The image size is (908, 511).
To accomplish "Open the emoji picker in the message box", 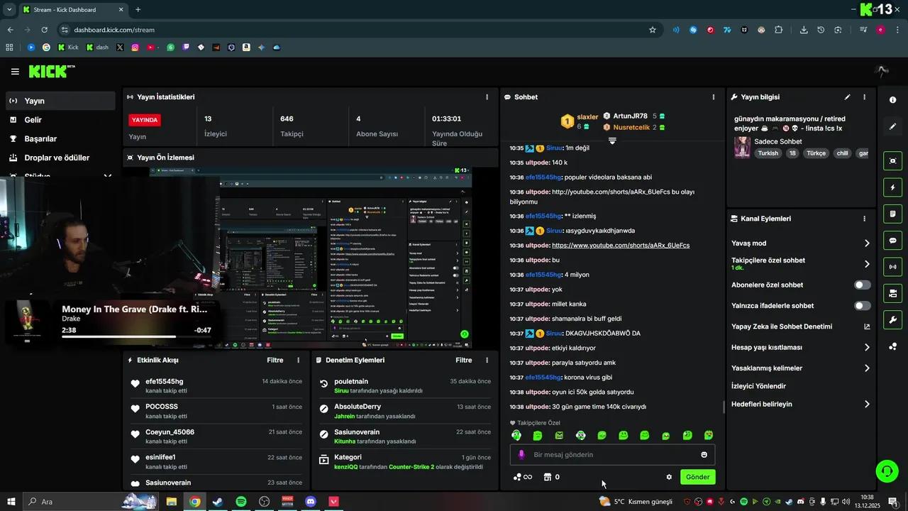I will 704,455.
